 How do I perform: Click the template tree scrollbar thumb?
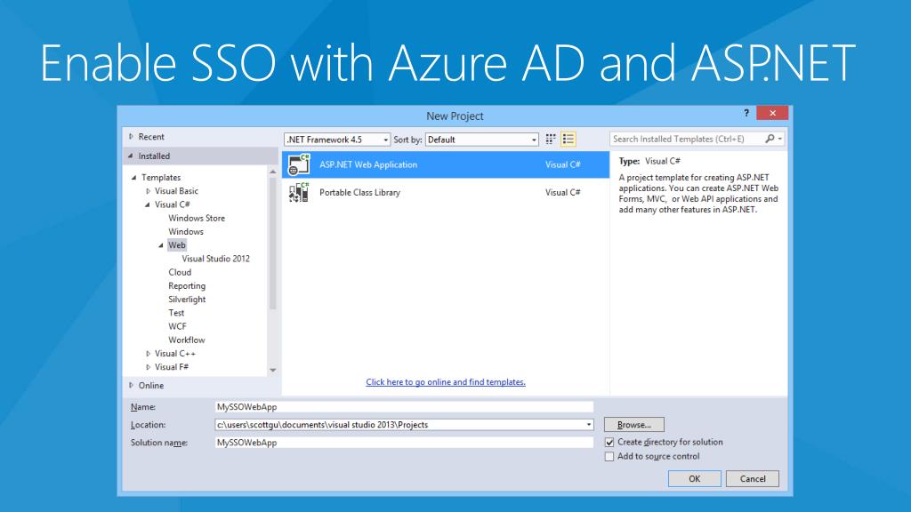point(272,244)
